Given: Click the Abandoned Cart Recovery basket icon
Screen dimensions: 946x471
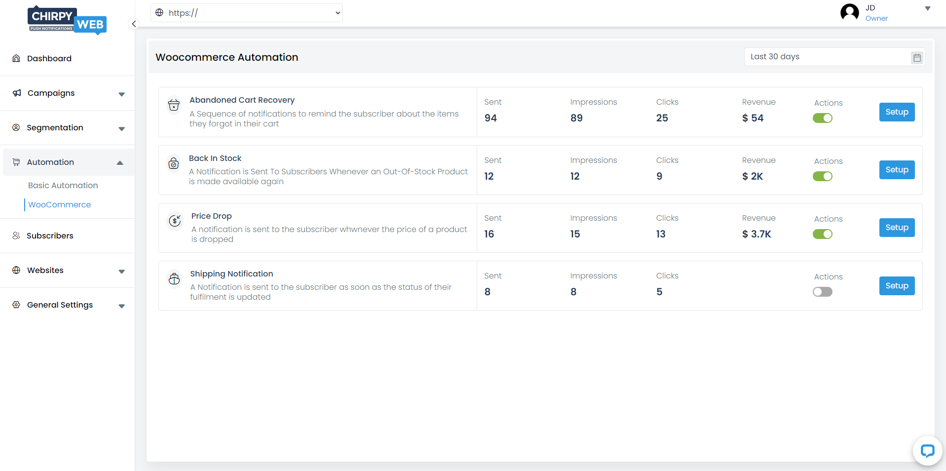Looking at the screenshot, I should pyautogui.click(x=174, y=105).
